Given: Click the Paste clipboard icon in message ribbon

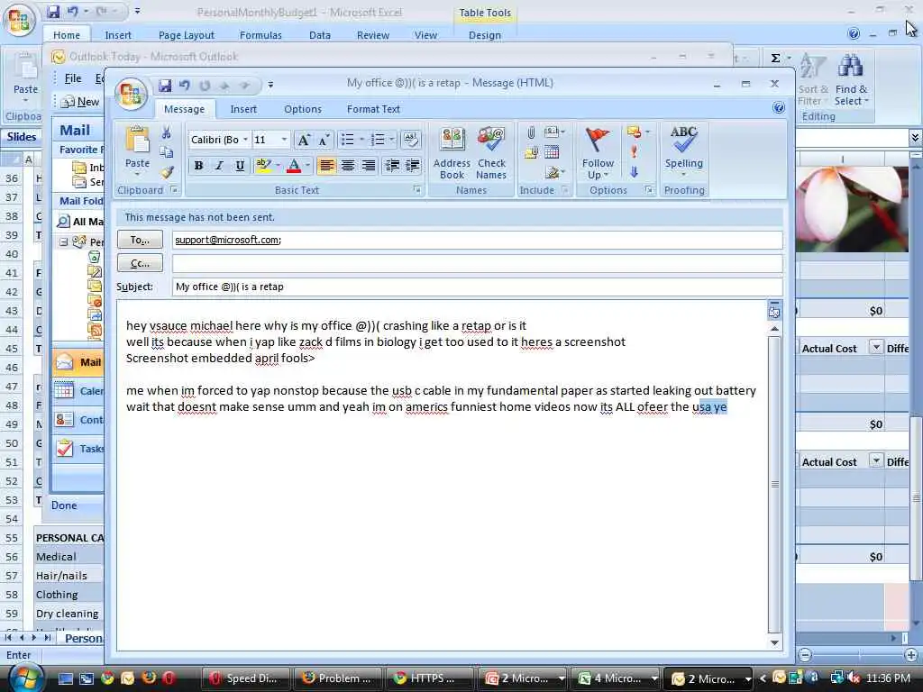Looking at the screenshot, I should [137, 141].
